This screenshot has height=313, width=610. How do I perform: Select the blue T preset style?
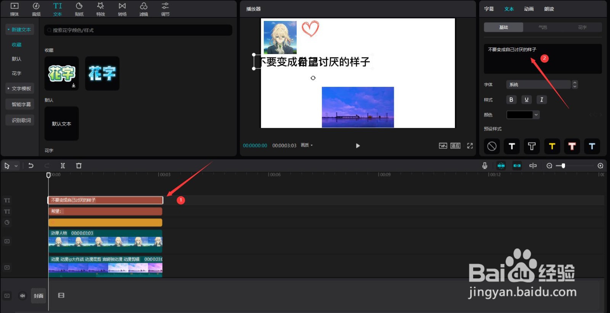pos(592,146)
